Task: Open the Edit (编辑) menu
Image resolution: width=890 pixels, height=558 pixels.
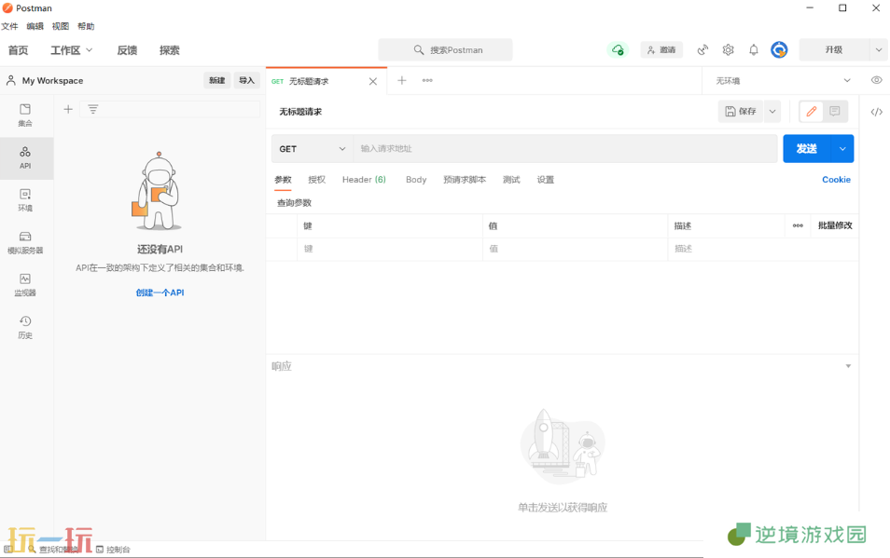Action: 35,26
